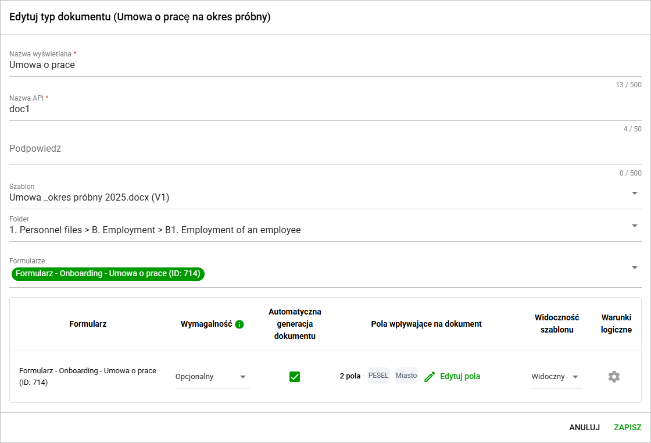Click the Wymagalność column header text

click(206, 324)
